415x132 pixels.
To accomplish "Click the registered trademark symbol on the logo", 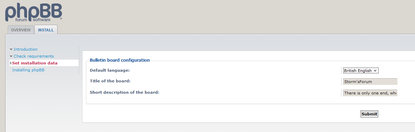I will coord(61,19).
